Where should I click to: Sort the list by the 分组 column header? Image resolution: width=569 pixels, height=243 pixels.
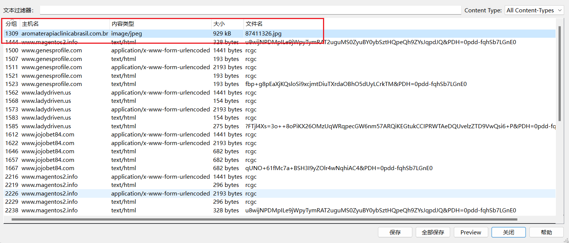[x=11, y=24]
